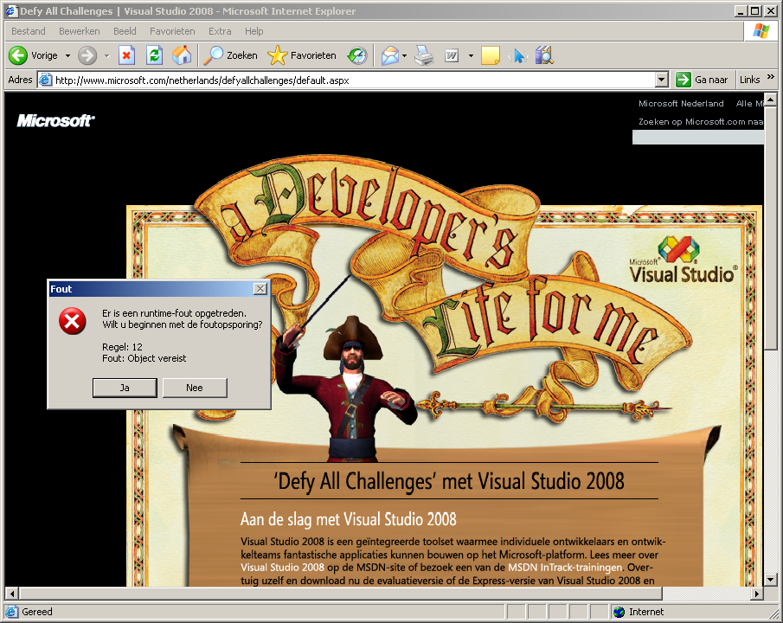The height and width of the screenshot is (623, 783).
Task: Click the partly hidden 'Alle Mi' link top right
Action: pyautogui.click(x=749, y=104)
